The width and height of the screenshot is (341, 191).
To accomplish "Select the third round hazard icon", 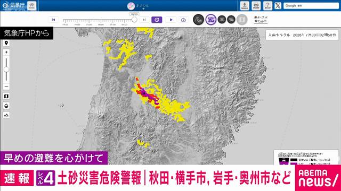I will click(222, 20).
